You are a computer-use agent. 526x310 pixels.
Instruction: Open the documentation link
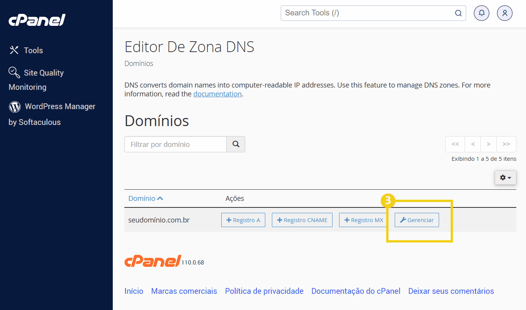217,94
